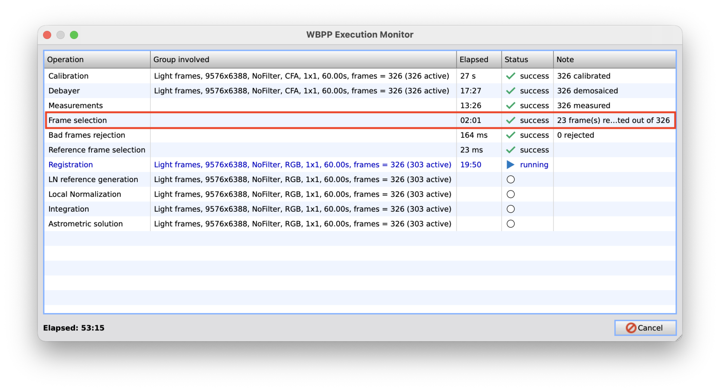Image resolution: width=720 pixels, height=391 pixels.
Task: Click the pending circle for Local Normalization
Action: coord(510,194)
